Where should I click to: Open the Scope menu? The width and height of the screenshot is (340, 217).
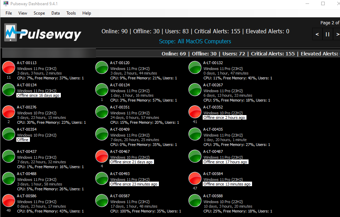[39, 13]
